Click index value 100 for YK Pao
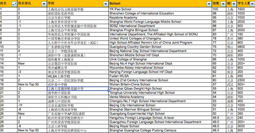The image size is (255, 133). pyautogui.click(x=219, y=9)
